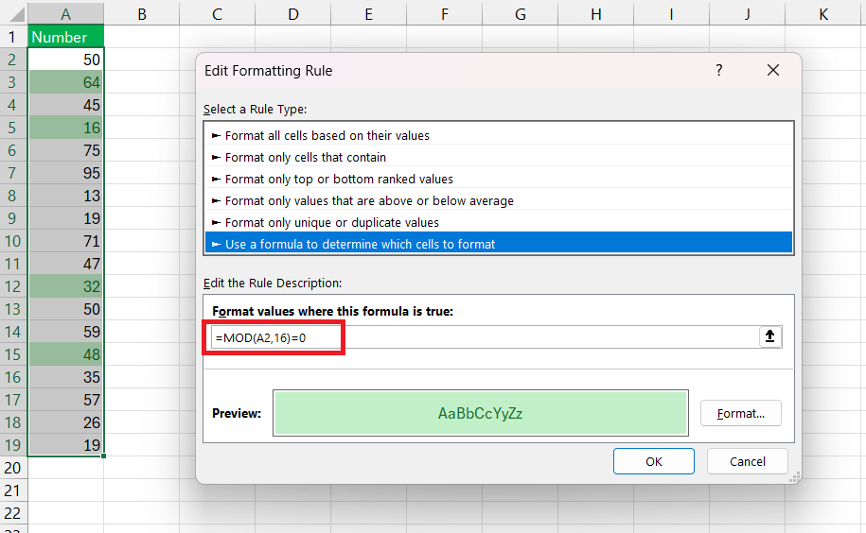Select row 1 header
This screenshot has width=866, height=533.
(x=14, y=36)
